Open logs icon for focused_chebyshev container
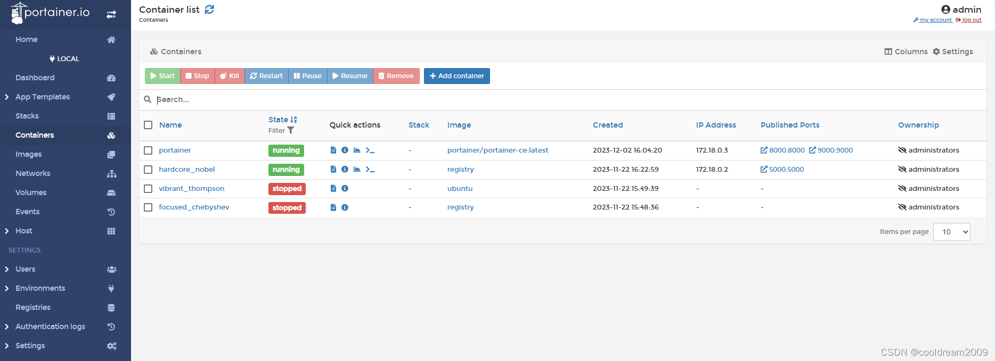Screen dimensions: 996x361 333,207
